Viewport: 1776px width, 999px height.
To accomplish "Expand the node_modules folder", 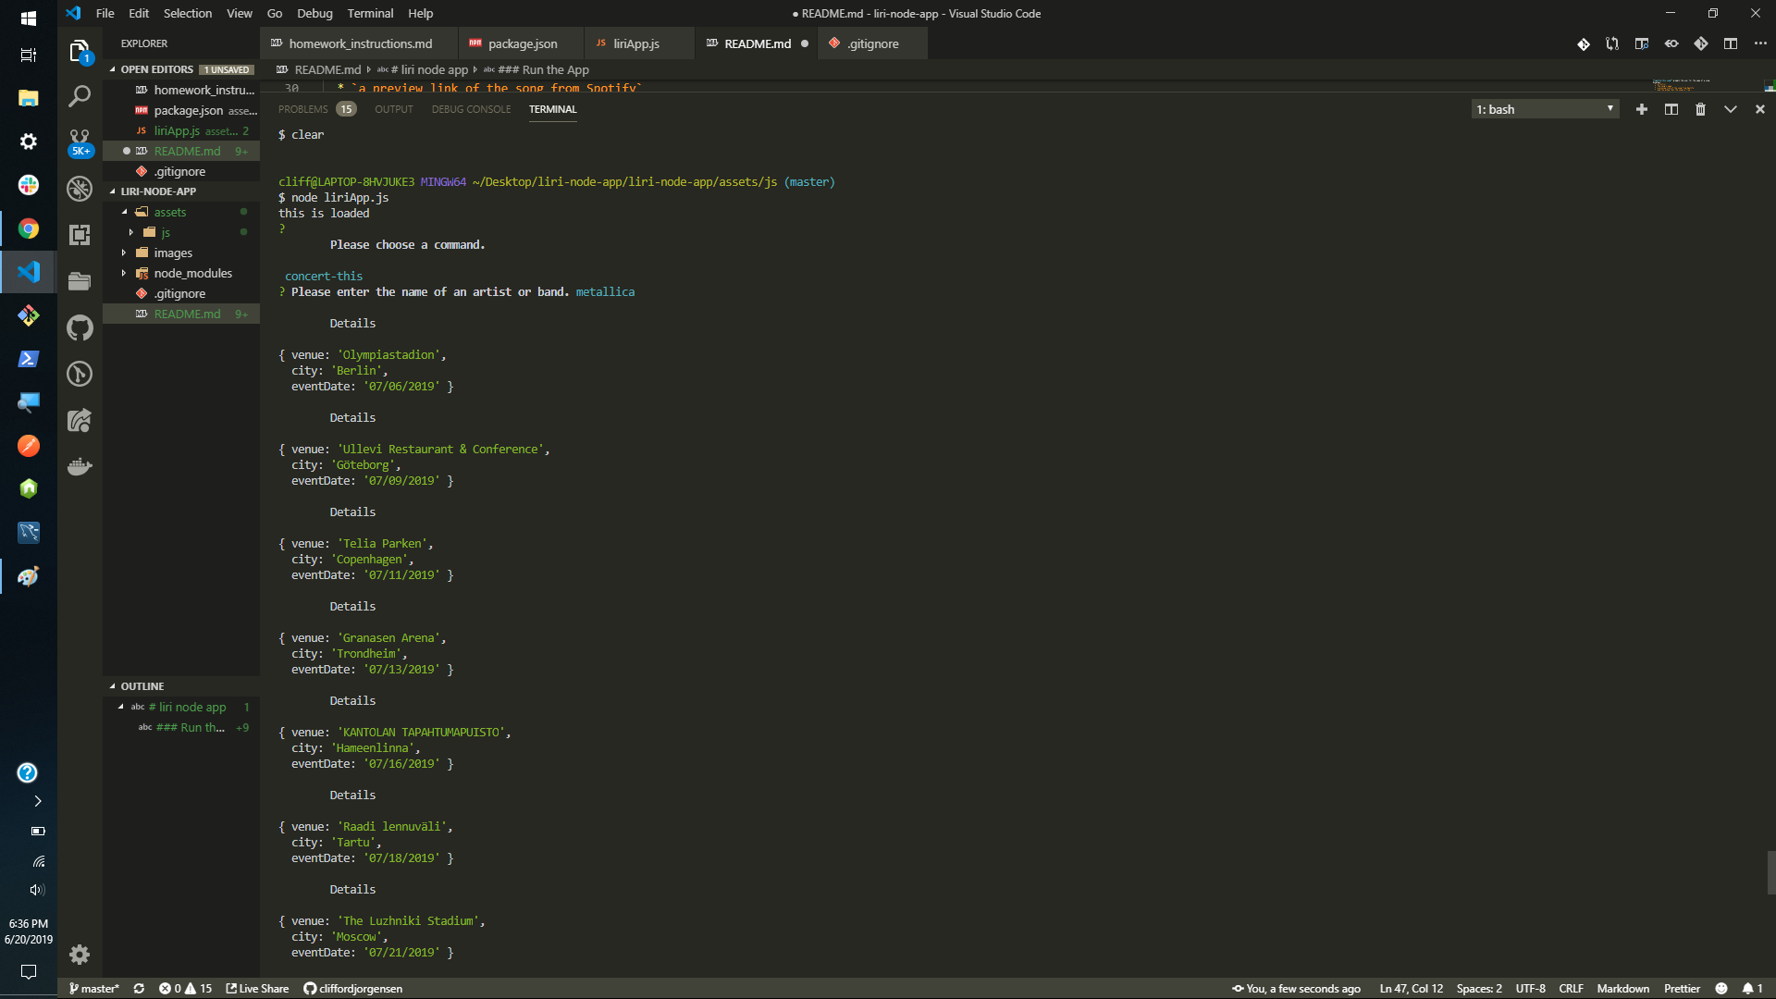I will point(123,273).
